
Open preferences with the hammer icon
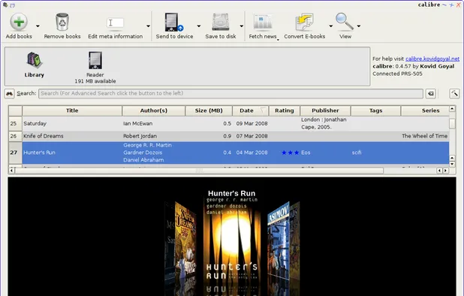pyautogui.click(x=454, y=94)
